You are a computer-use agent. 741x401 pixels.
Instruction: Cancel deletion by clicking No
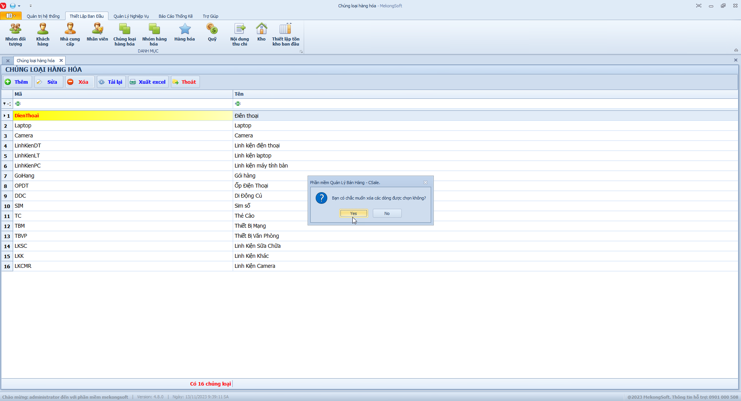point(387,213)
